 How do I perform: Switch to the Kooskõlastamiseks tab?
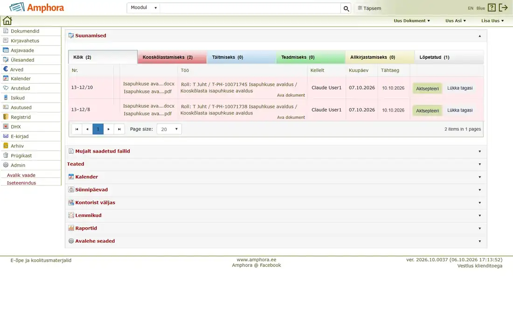[172, 57]
